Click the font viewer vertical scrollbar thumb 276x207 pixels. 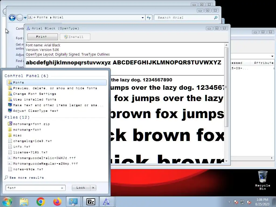pos(226,87)
